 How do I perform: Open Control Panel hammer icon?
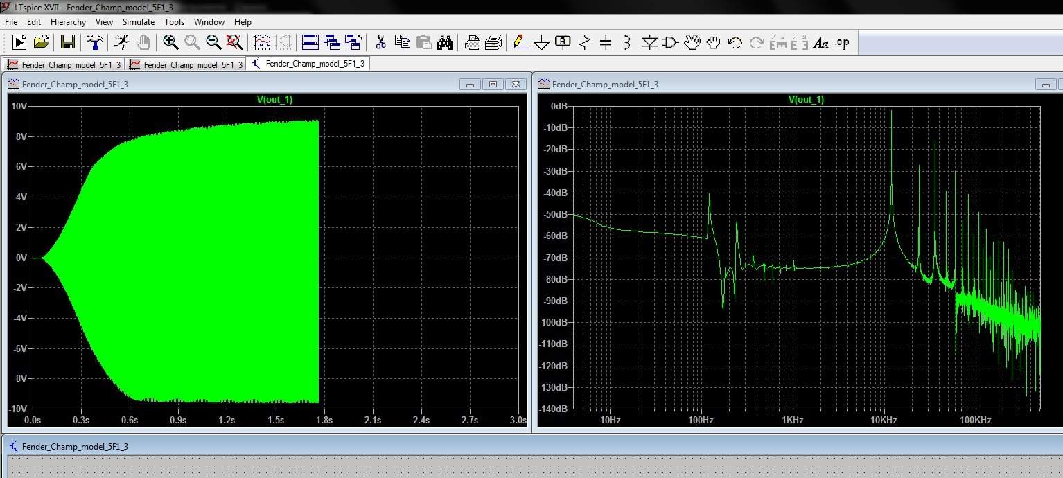[94, 43]
